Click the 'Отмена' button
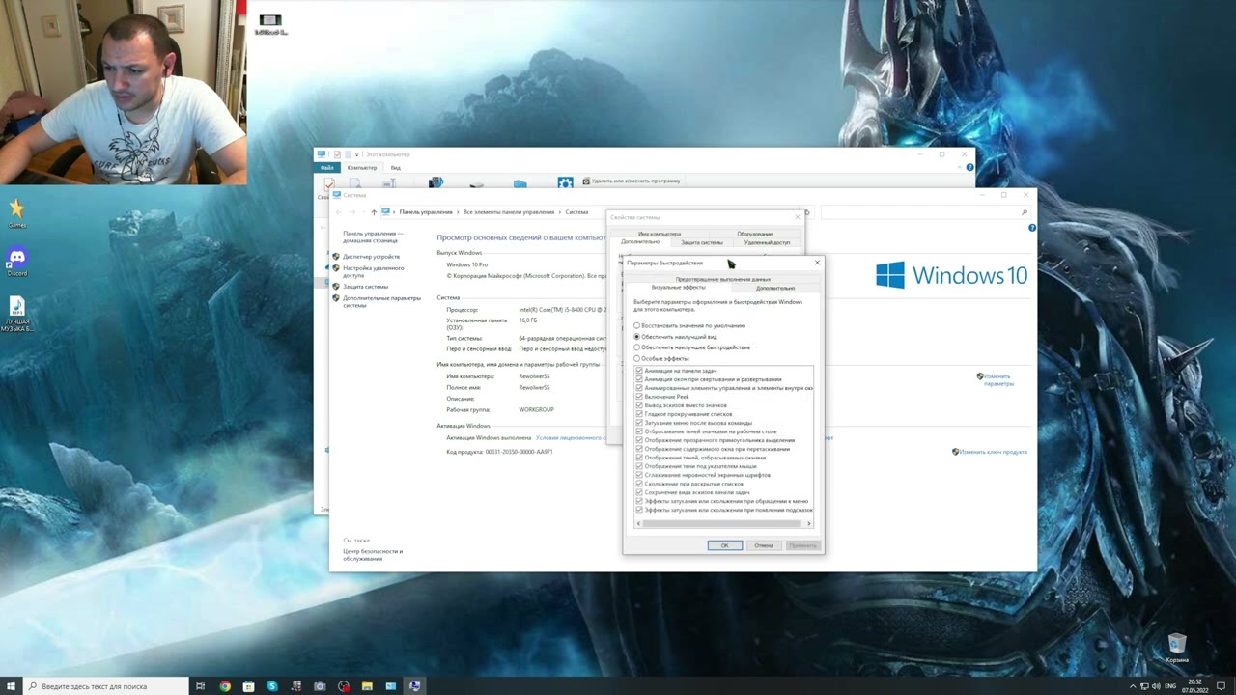 click(764, 545)
